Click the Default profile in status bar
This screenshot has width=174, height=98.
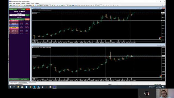[x=110, y=84]
